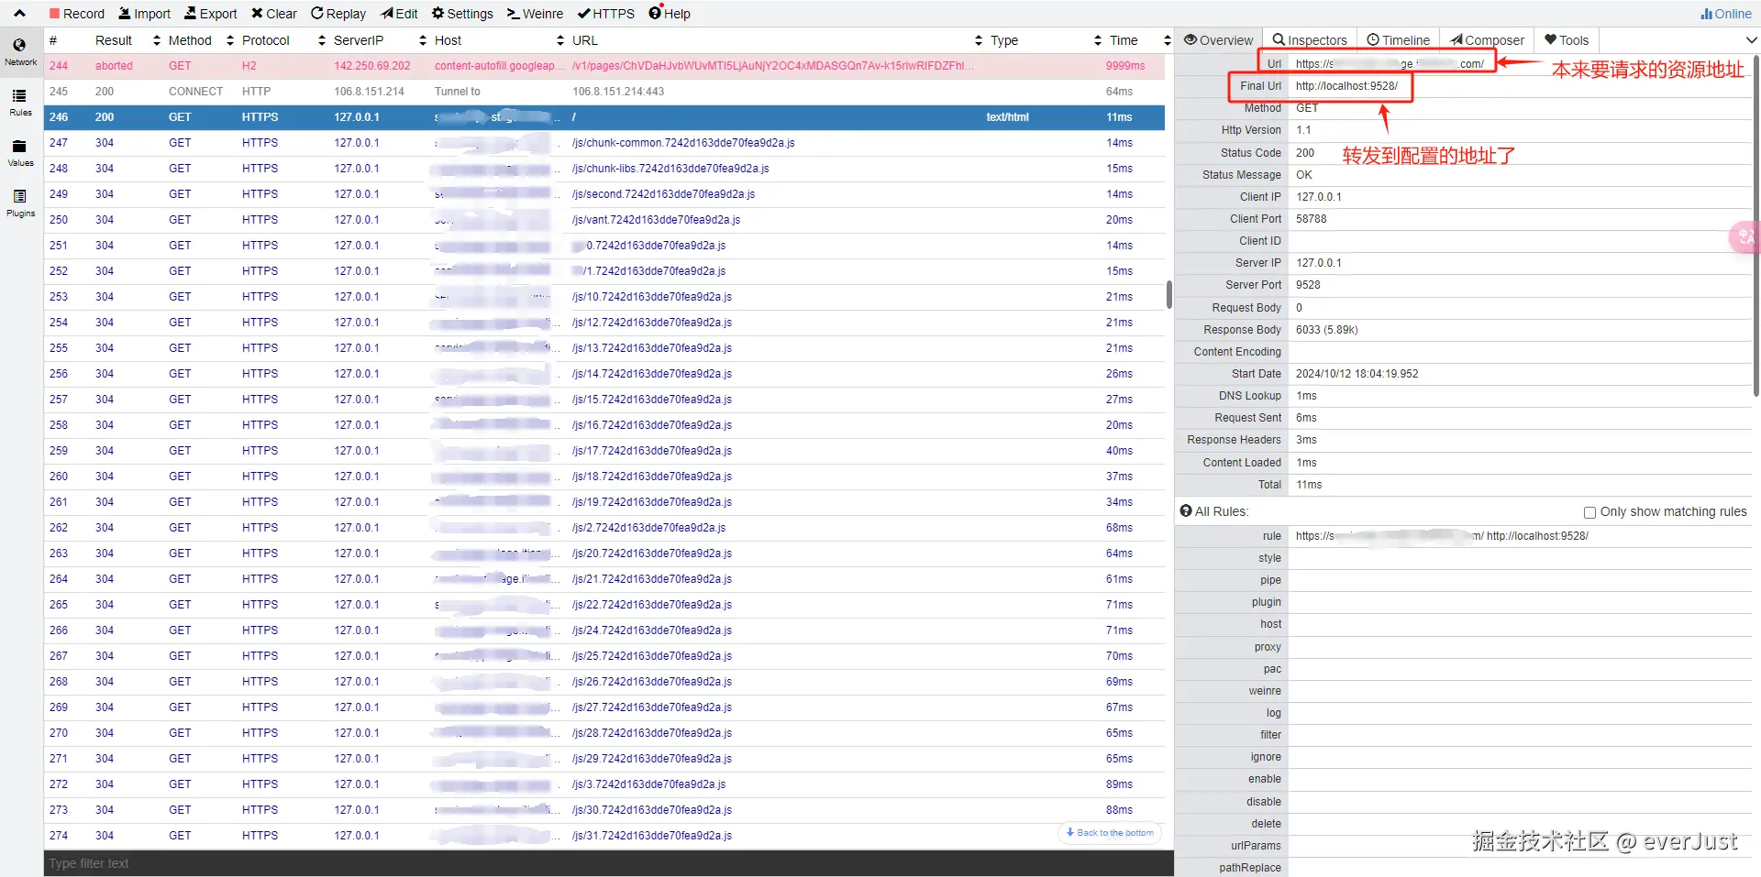Click Back to the bottom button
This screenshot has width=1761, height=877.
tap(1110, 833)
